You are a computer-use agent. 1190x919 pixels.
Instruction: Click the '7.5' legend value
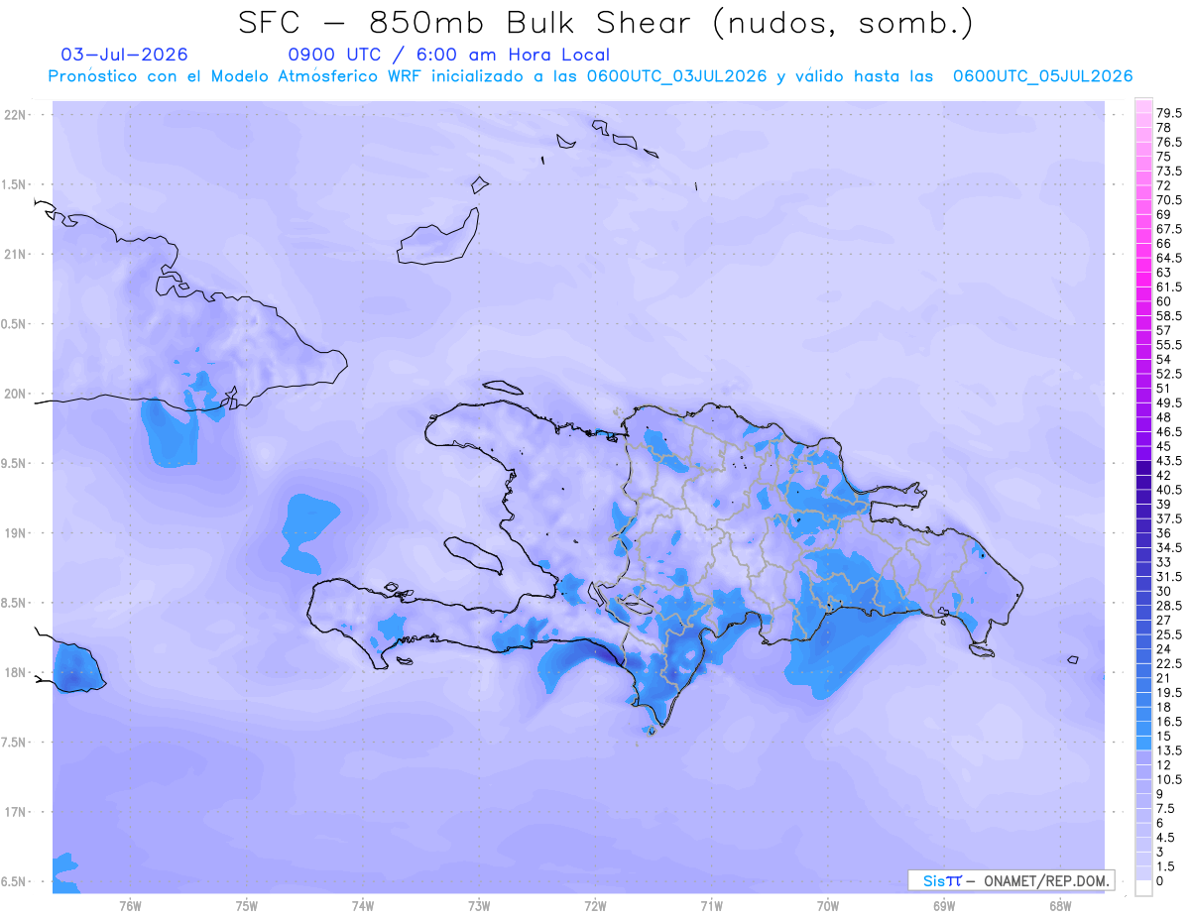[x=1166, y=808]
